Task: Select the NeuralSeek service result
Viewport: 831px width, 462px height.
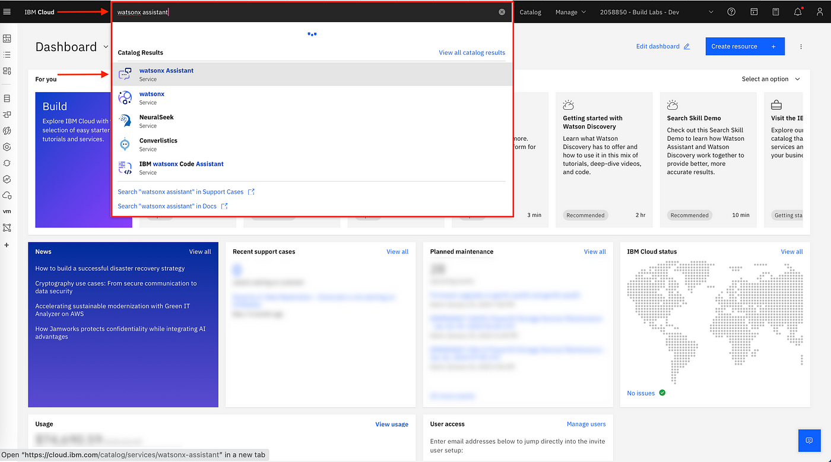Action: point(312,121)
